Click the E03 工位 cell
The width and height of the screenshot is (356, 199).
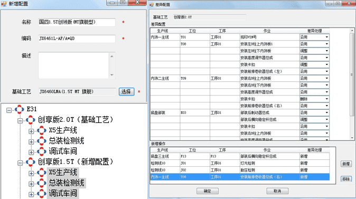pos(195,112)
